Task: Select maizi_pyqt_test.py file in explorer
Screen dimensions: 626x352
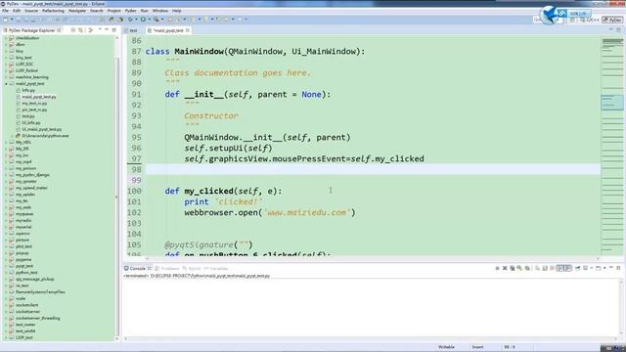Action: [39, 97]
